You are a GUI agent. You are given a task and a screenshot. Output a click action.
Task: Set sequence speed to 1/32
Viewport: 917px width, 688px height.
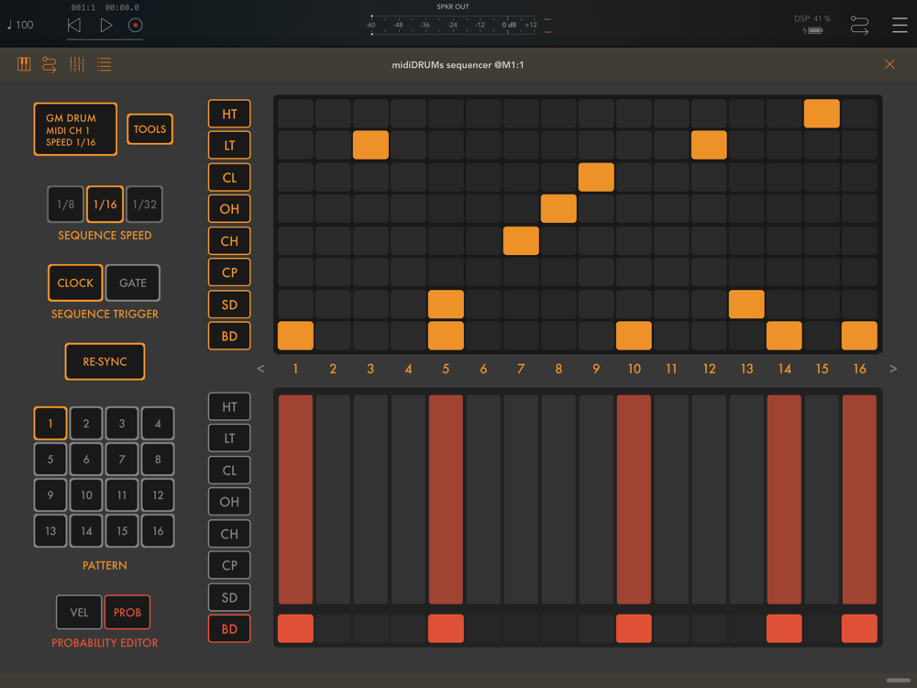(x=144, y=205)
